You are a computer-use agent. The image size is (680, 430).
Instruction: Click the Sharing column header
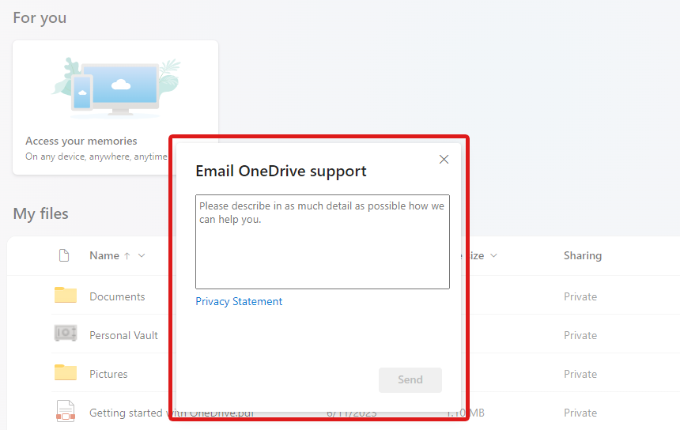pyautogui.click(x=583, y=256)
